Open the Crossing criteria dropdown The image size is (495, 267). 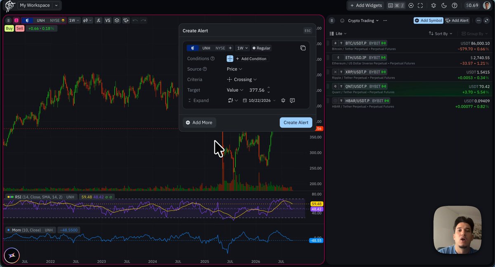(242, 80)
